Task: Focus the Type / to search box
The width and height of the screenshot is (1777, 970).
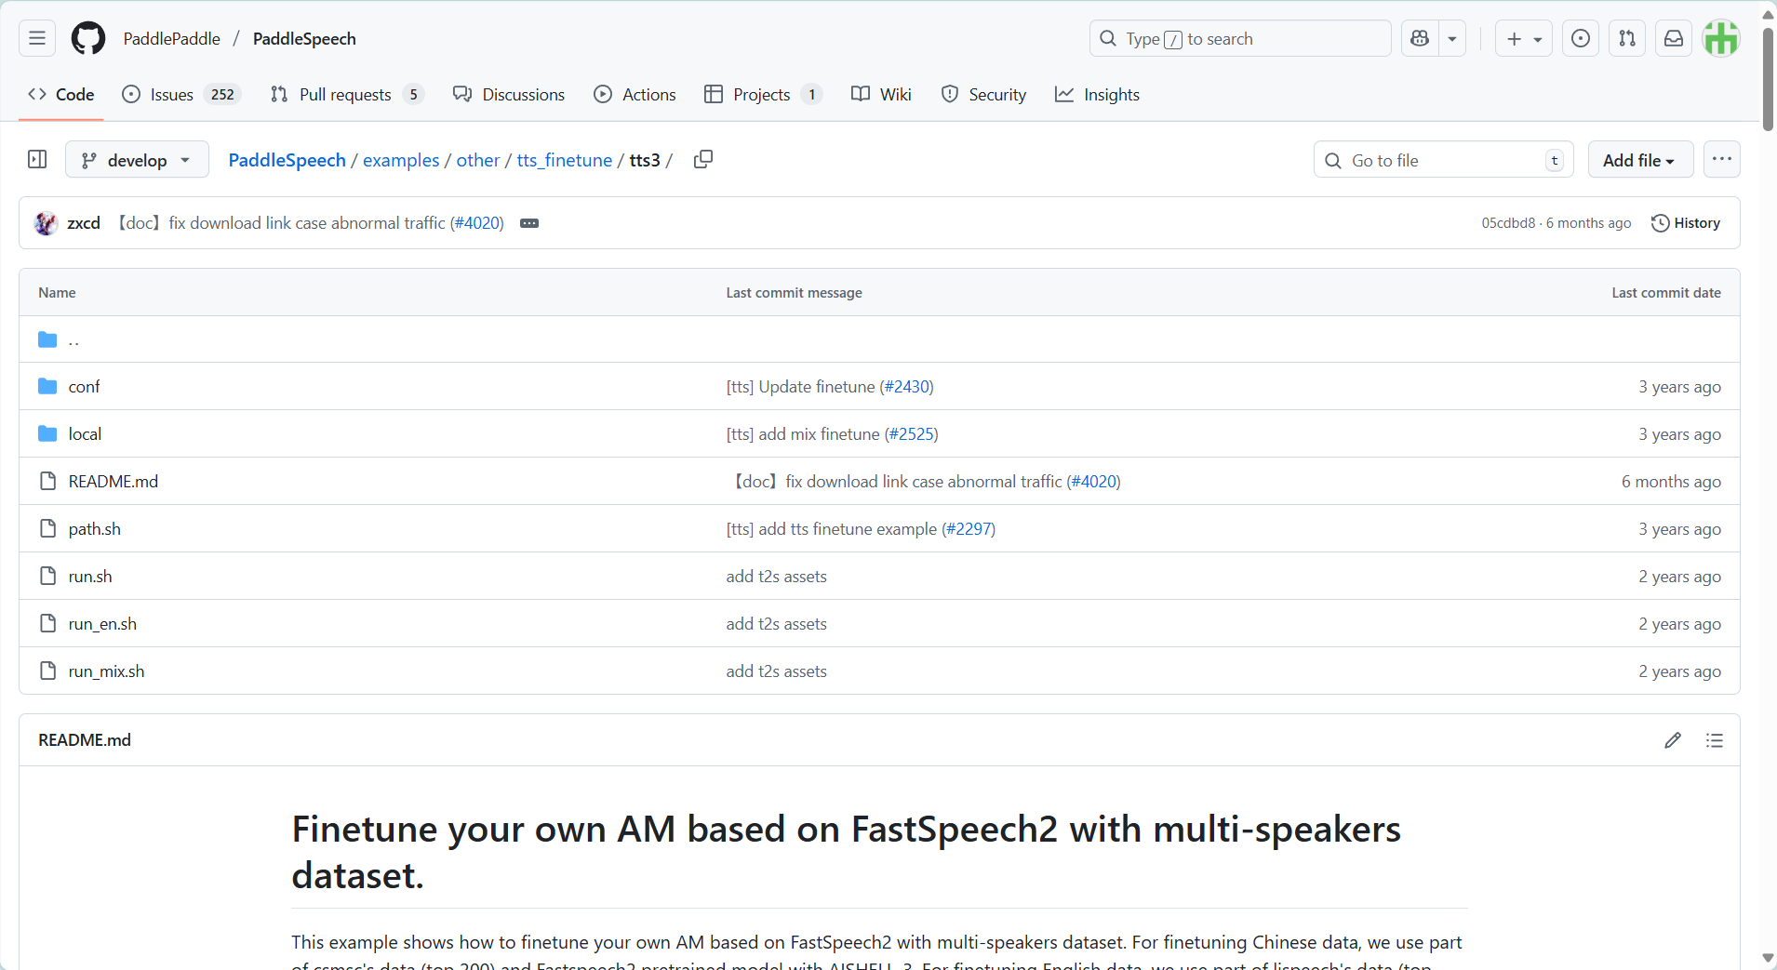Action: (x=1240, y=38)
